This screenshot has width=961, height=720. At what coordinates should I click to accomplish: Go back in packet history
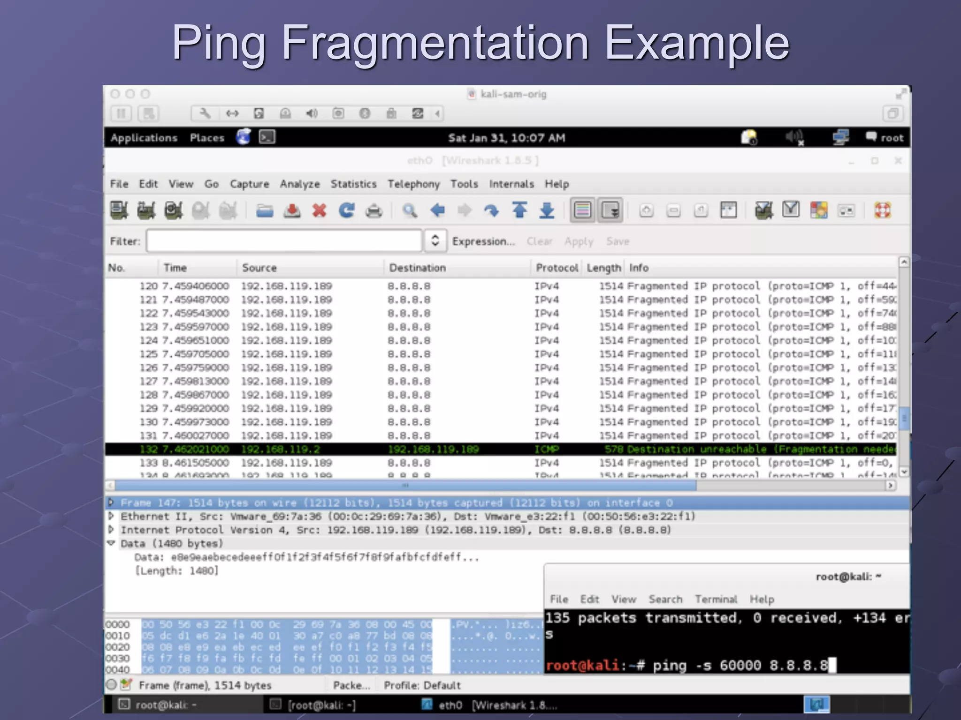point(437,210)
